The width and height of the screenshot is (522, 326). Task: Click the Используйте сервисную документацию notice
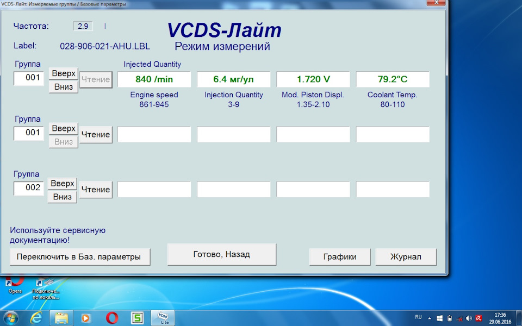[58, 235]
